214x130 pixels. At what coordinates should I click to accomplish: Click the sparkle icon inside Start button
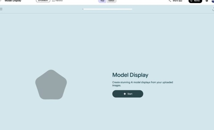click(125, 94)
